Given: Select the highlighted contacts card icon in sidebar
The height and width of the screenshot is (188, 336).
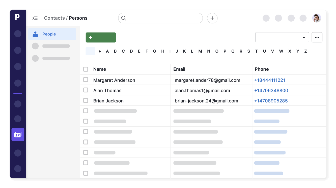Looking at the screenshot, I should coord(18,134).
